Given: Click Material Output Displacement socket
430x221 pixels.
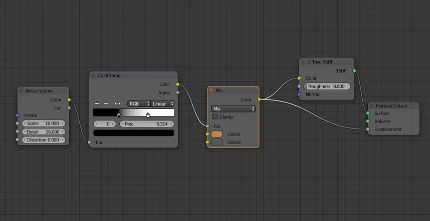Looking at the screenshot, I should point(368,129).
